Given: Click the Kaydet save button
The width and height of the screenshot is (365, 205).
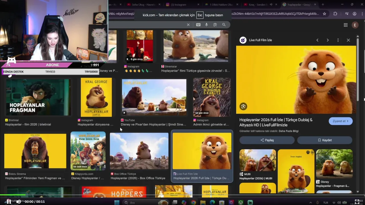Looking at the screenshot, I should pos(325,140).
